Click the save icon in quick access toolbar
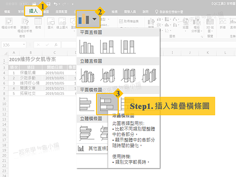 (x=48, y=4)
